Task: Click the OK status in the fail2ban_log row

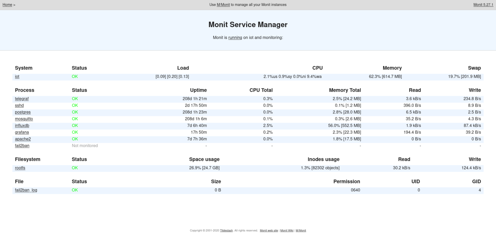Action: click(x=75, y=190)
